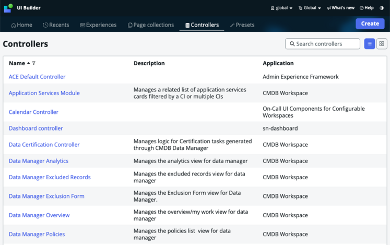
Task: Click CMDB Workspace in Application Services Module row
Action: click(285, 93)
